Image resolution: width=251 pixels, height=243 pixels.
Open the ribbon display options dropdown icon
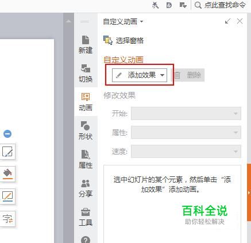click(x=183, y=5)
